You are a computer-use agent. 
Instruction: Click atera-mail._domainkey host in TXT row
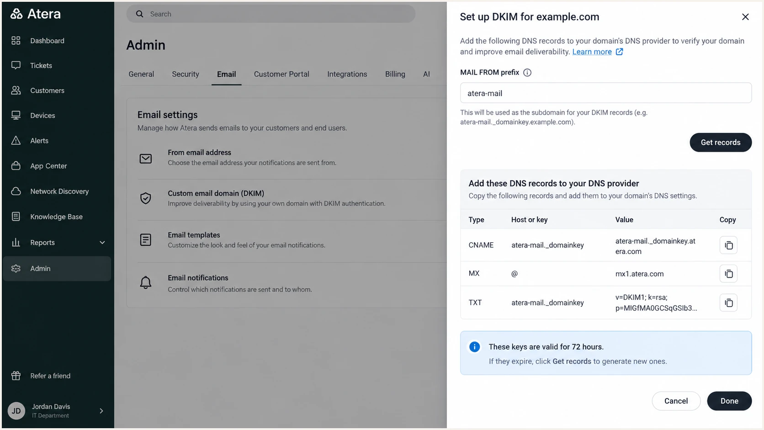pos(547,303)
